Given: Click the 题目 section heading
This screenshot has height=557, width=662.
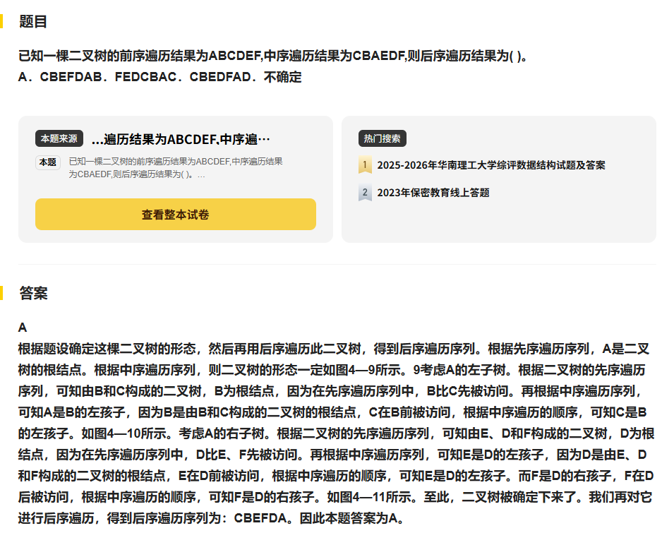Looking at the screenshot, I should [33, 21].
